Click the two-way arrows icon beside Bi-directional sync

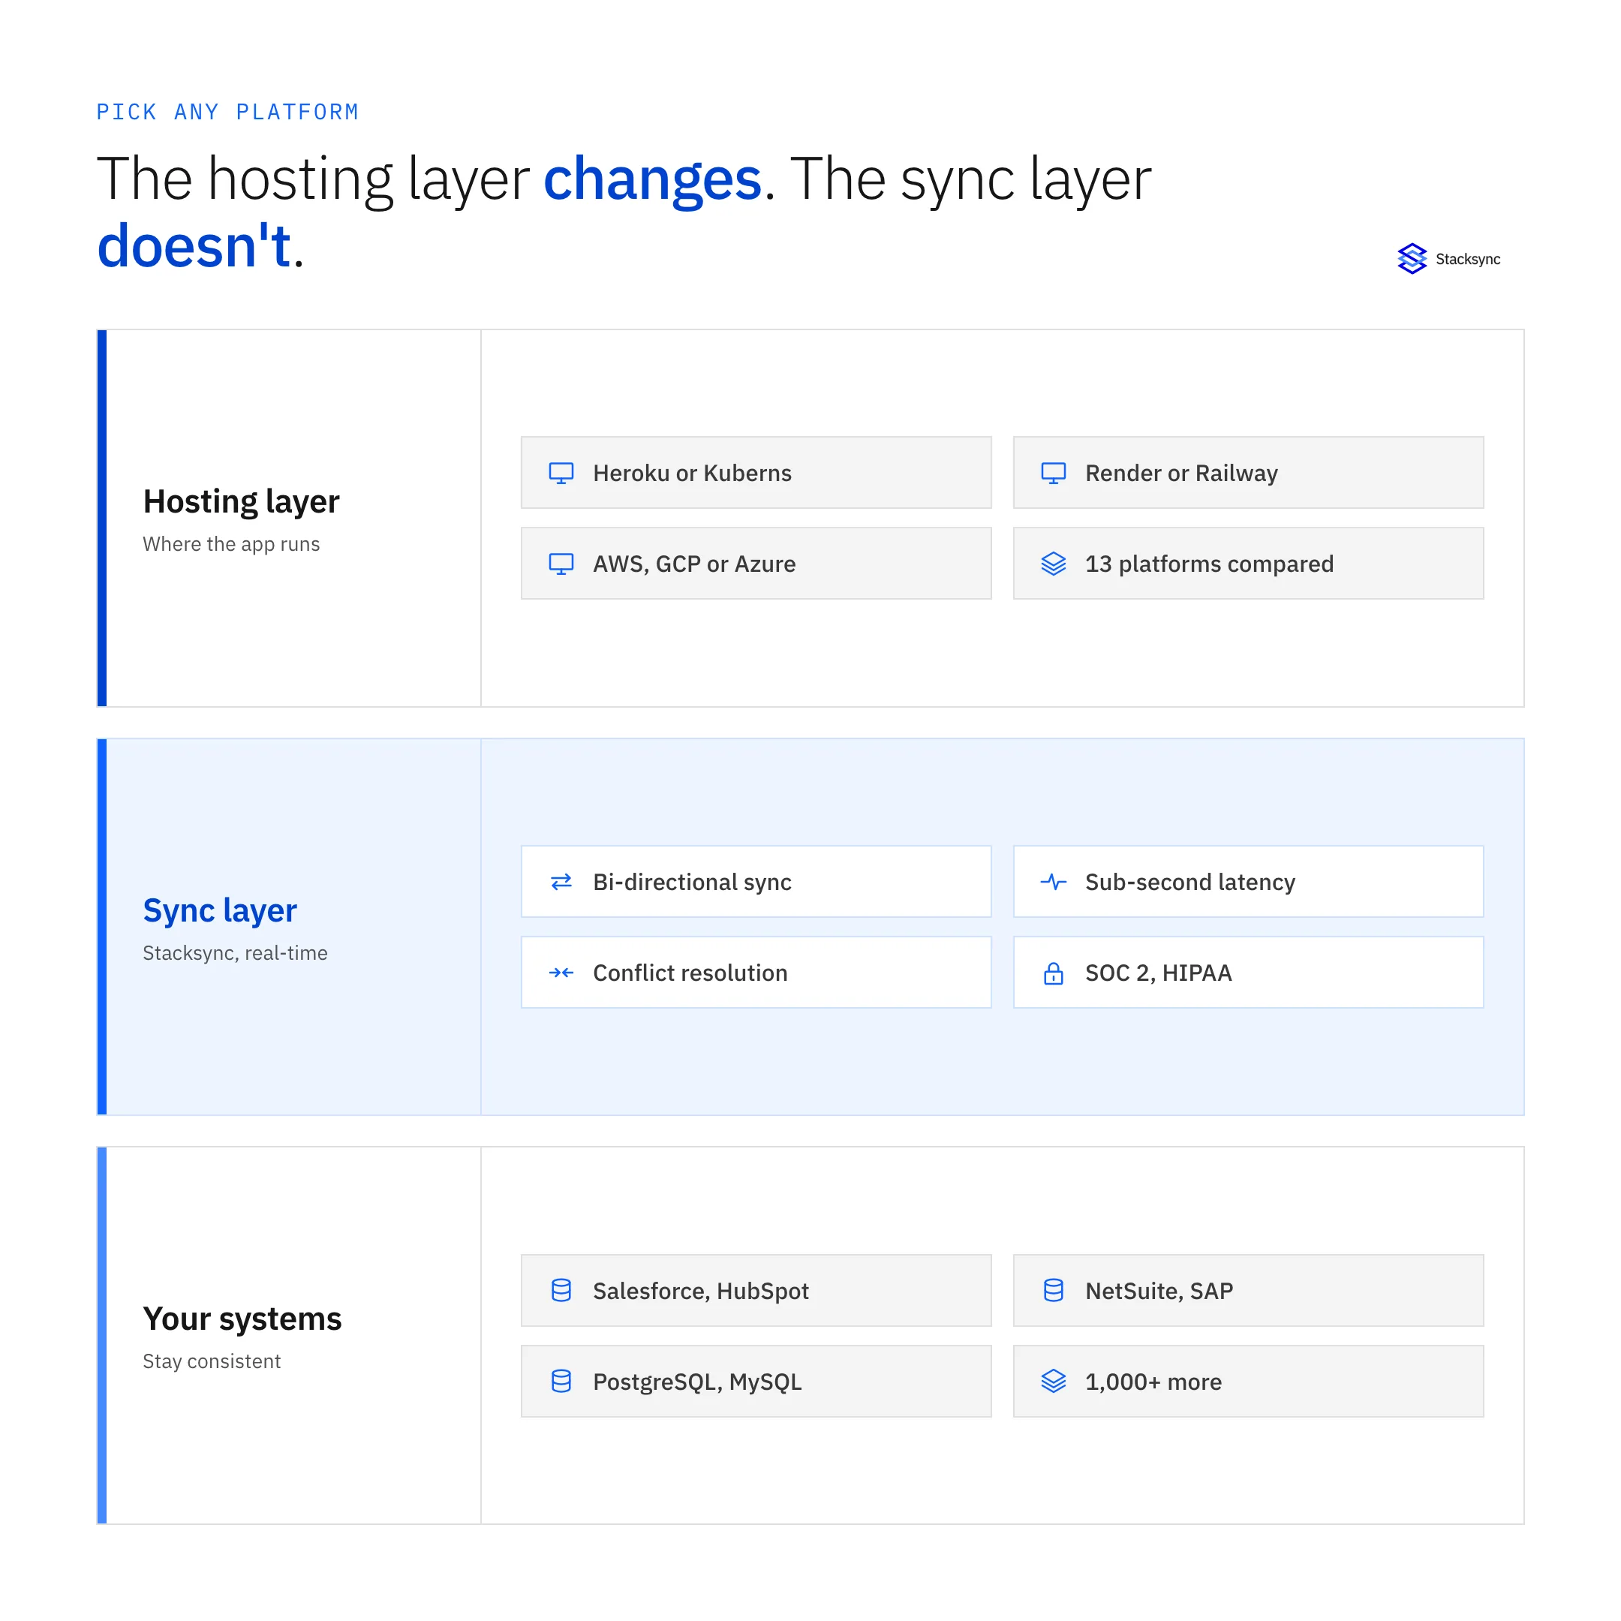pyautogui.click(x=561, y=882)
